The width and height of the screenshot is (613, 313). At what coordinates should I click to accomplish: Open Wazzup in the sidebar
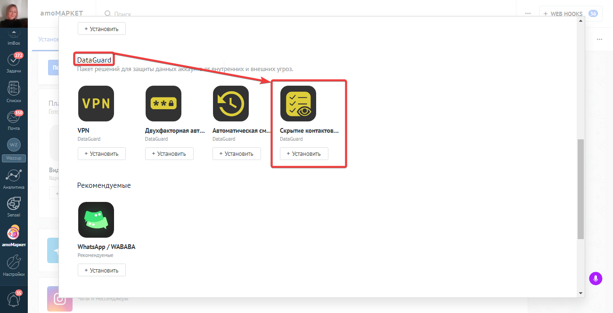tap(14, 150)
